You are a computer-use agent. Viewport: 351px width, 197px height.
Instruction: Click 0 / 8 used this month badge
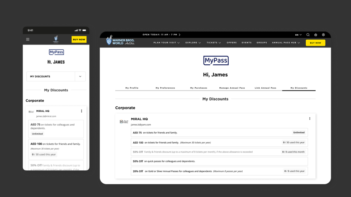tap(293, 152)
